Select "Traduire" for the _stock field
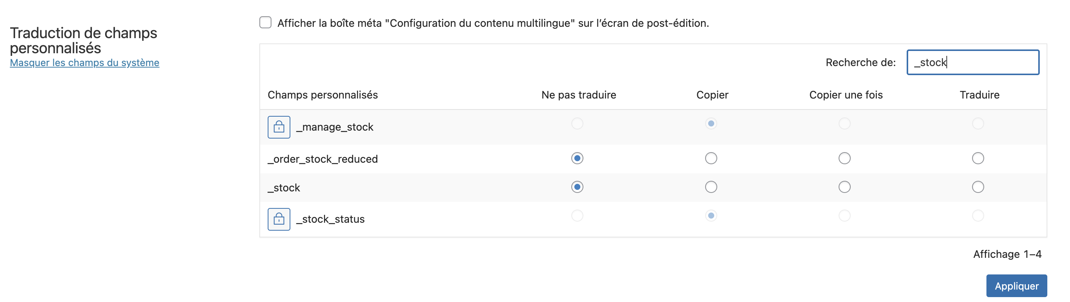This screenshot has height=302, width=1070. (x=978, y=187)
